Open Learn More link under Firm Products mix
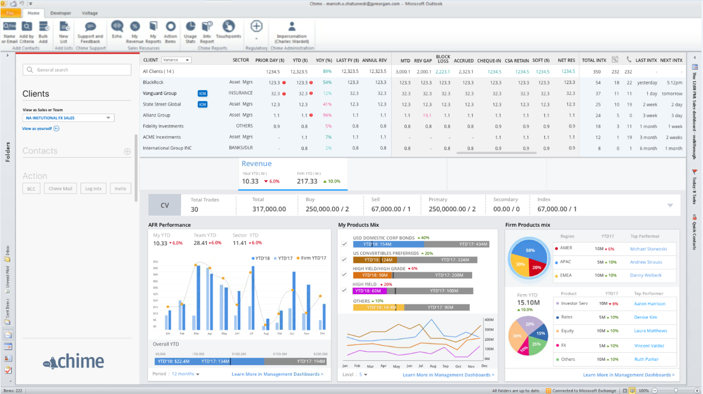Image resolution: width=703 pixels, height=394 pixels. click(x=629, y=375)
